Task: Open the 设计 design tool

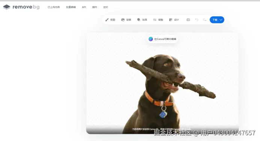Action: coord(174,20)
